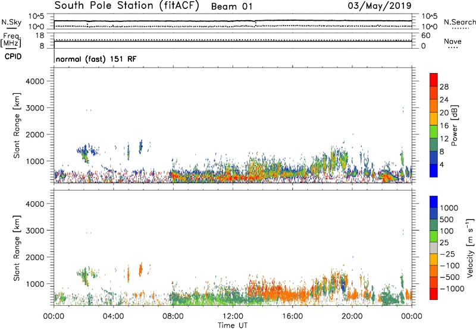Image resolution: width=476 pixels, height=329 pixels.
Task: Click the Nave axis value 60
Action: pos(425,36)
